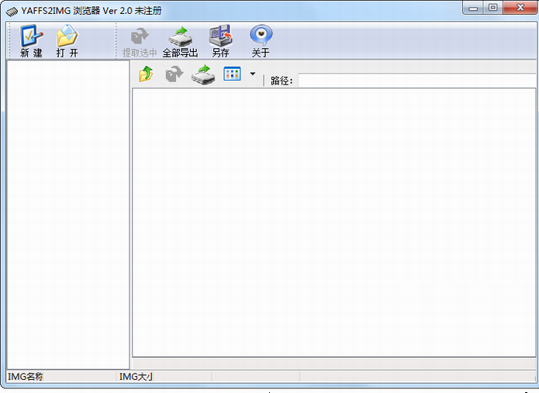The width and height of the screenshot is (539, 393).
Task: Expand the view mode dropdown arrow
Action: (252, 74)
